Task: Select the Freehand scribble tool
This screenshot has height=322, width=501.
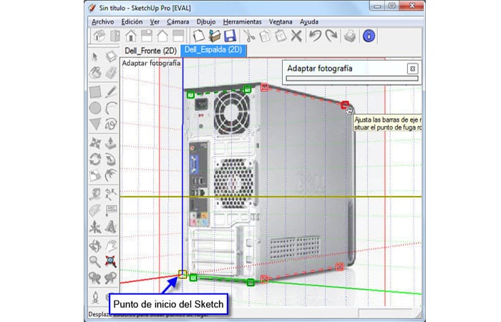Action: [x=111, y=124]
